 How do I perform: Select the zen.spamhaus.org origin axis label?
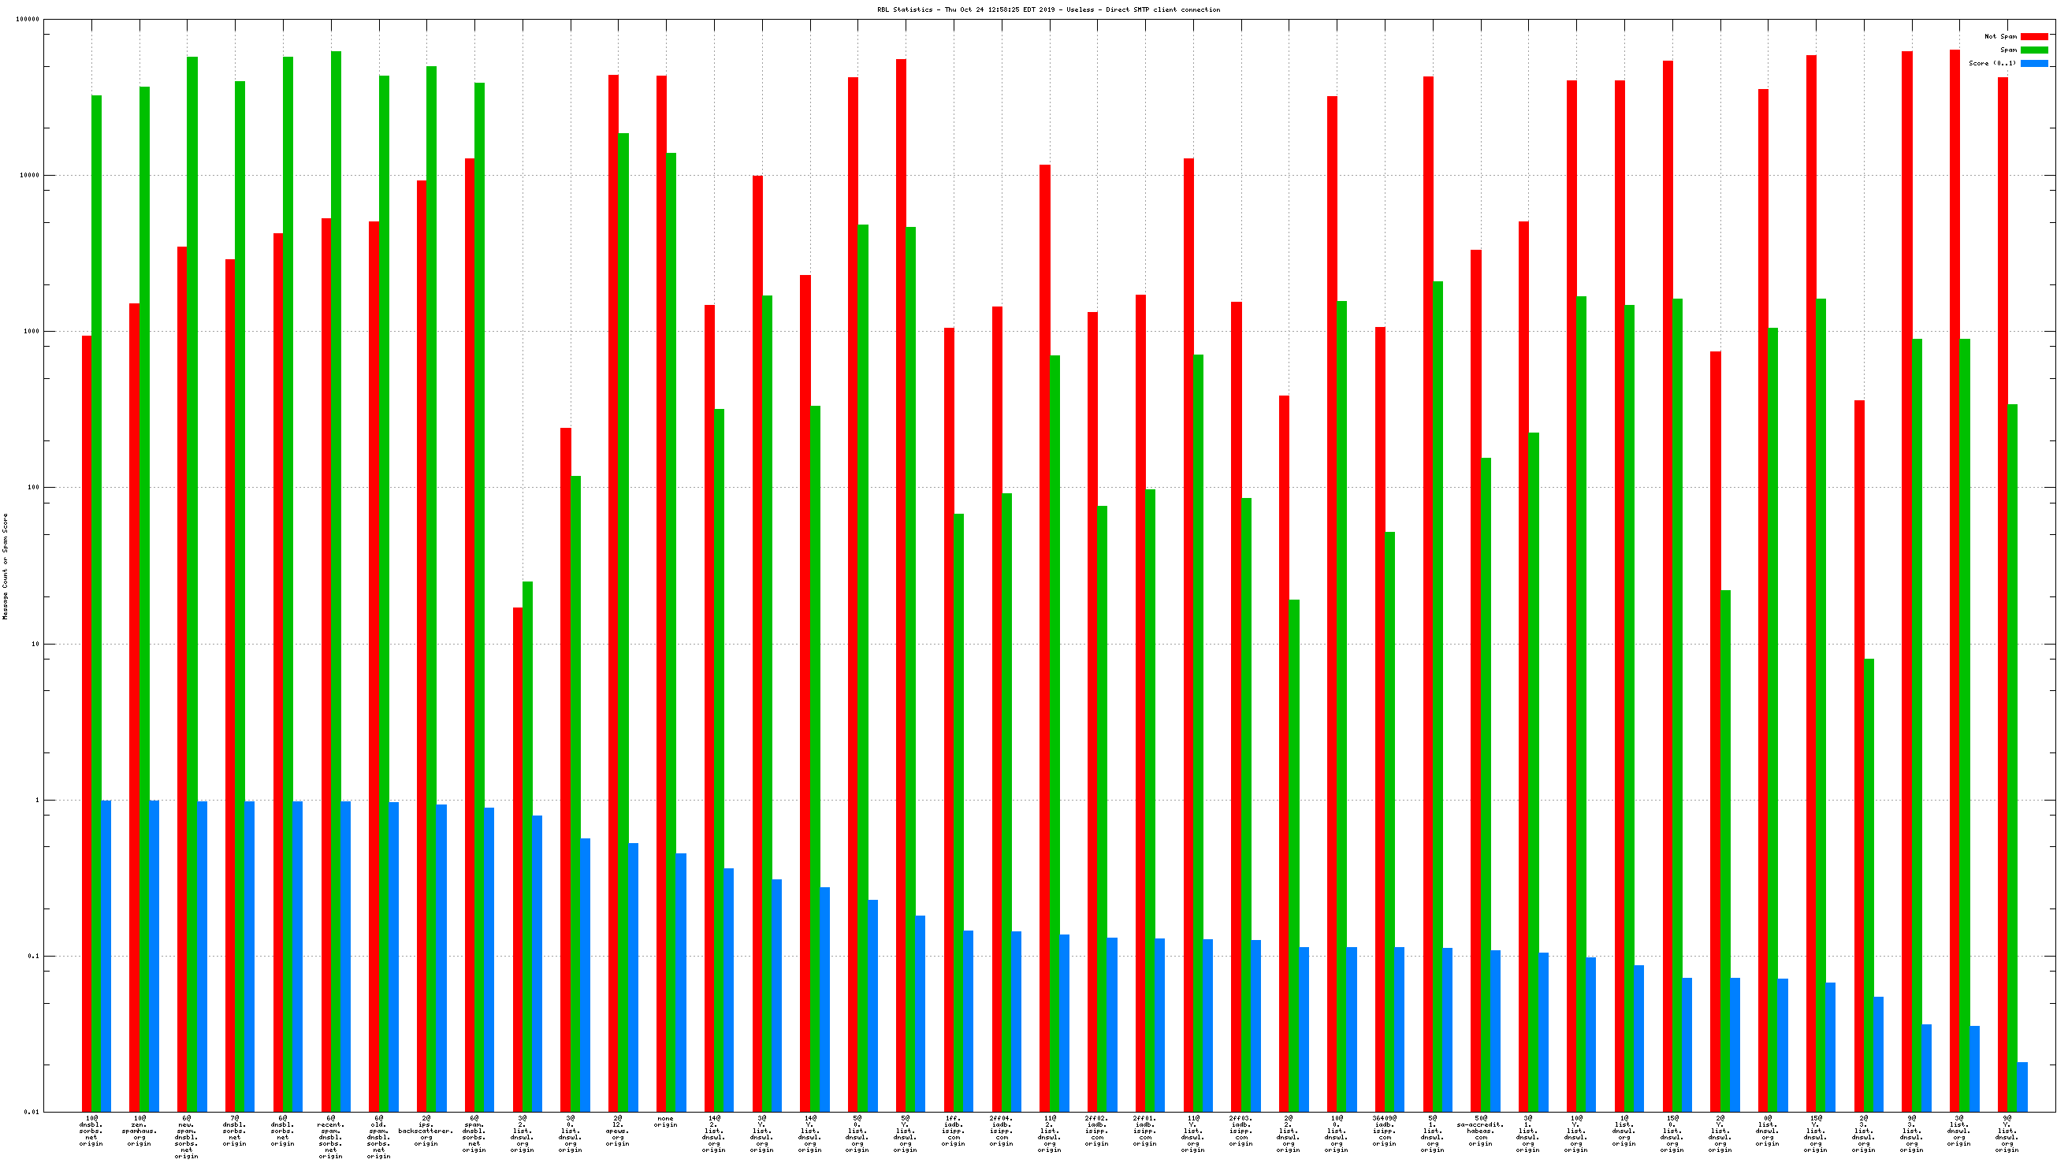click(x=139, y=1130)
